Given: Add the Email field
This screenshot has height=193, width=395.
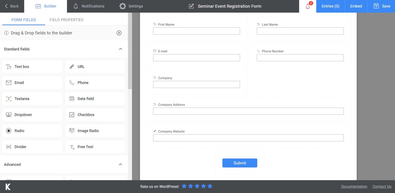Looking at the screenshot, I should (32, 82).
